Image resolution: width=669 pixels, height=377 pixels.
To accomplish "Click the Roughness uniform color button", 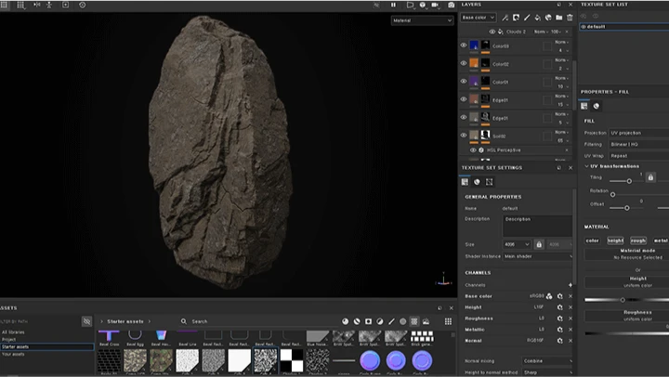I will tap(627, 316).
